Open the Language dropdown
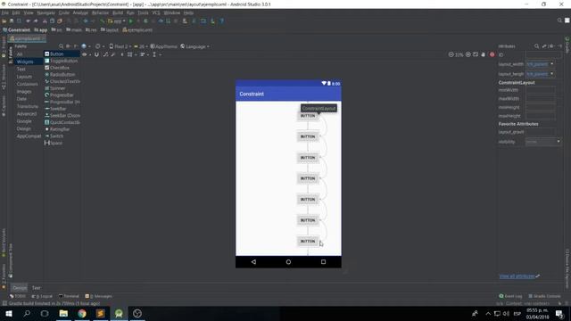This screenshot has width=571, height=321. click(194, 46)
